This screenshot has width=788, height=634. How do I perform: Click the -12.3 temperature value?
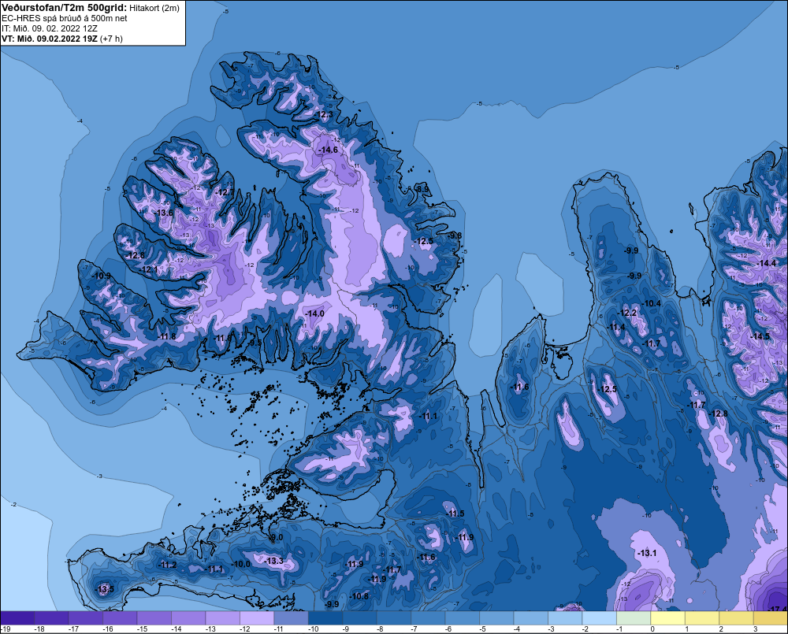click(x=323, y=114)
